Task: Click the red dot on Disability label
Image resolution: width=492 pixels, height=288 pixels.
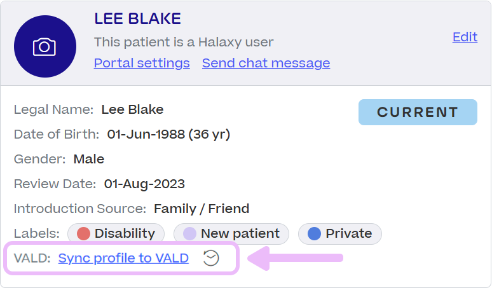Action: pos(83,234)
